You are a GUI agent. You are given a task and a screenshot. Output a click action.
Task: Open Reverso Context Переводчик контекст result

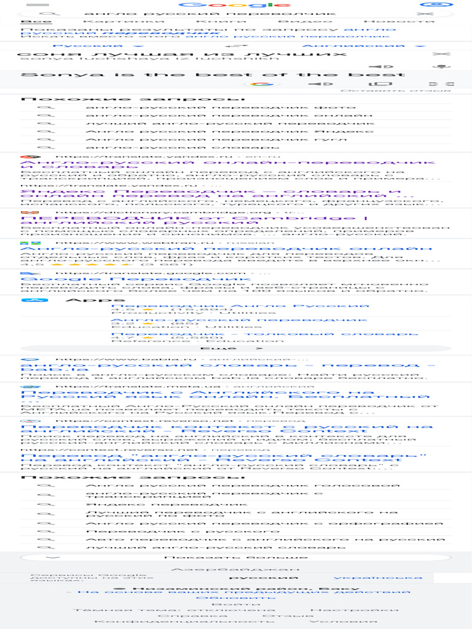click(x=227, y=428)
